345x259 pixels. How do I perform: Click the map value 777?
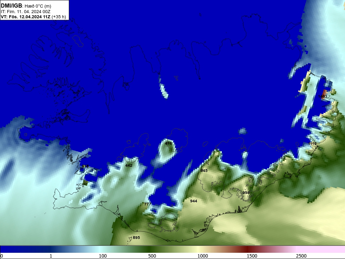148,204
